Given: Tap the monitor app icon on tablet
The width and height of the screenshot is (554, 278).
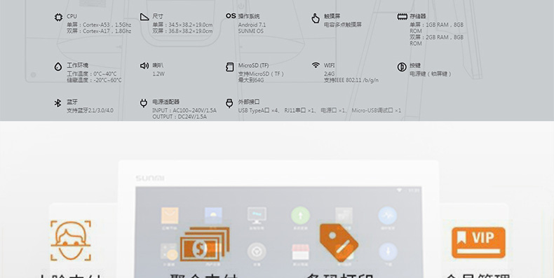Looking at the screenshot, I should click(x=257, y=216).
